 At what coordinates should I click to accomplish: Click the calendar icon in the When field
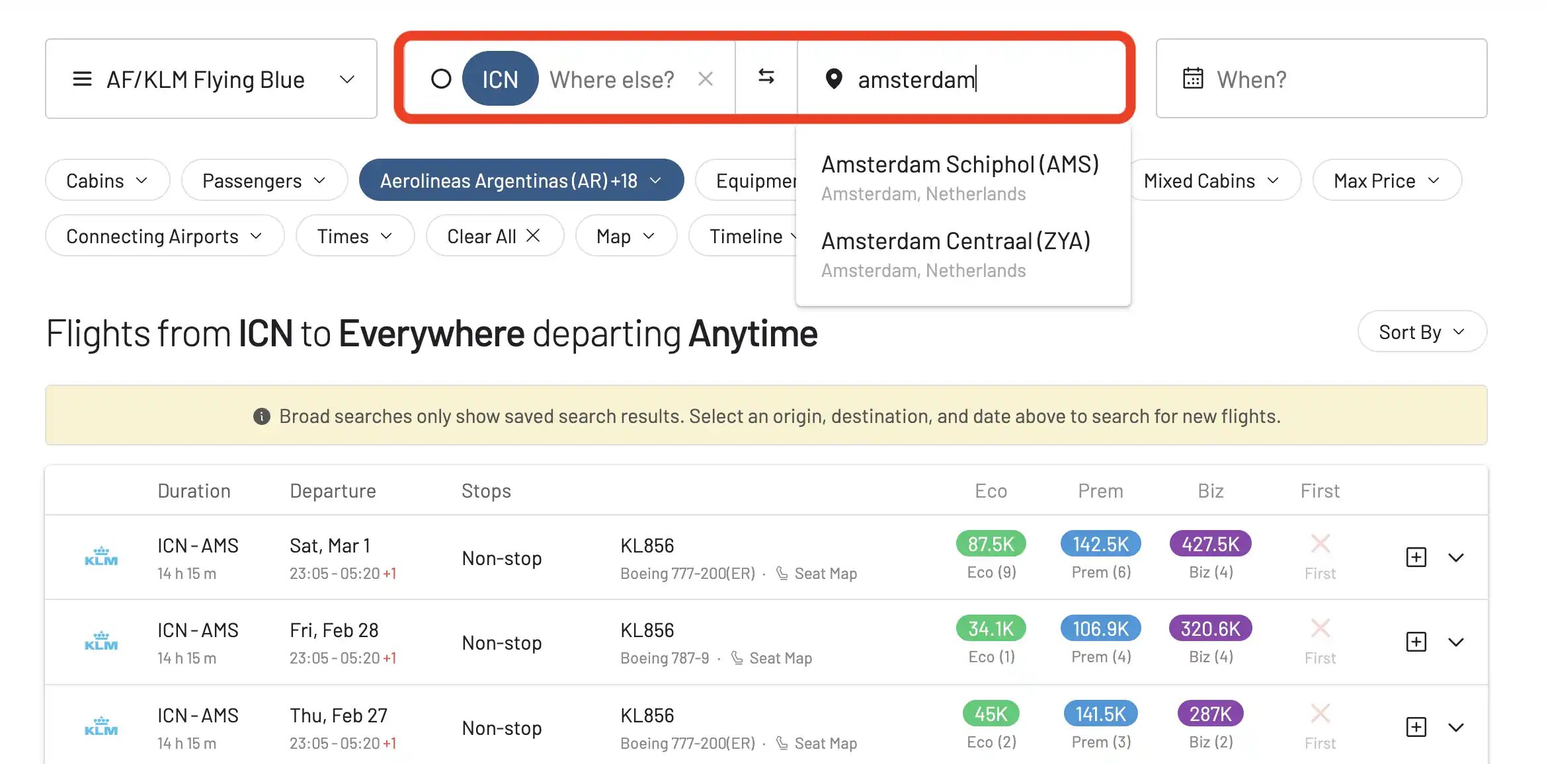tap(1193, 78)
